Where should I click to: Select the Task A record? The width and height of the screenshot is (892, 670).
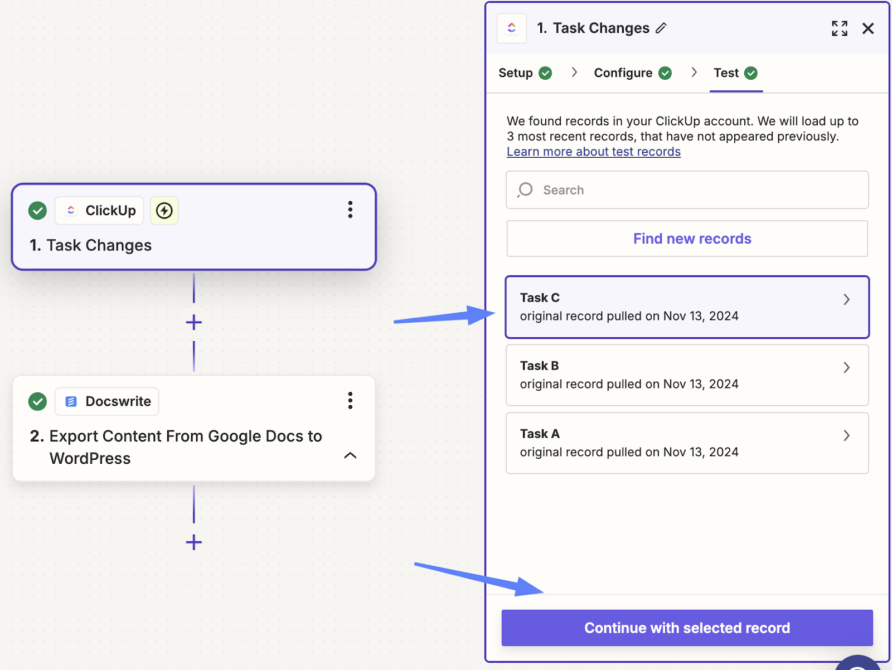click(x=669, y=443)
